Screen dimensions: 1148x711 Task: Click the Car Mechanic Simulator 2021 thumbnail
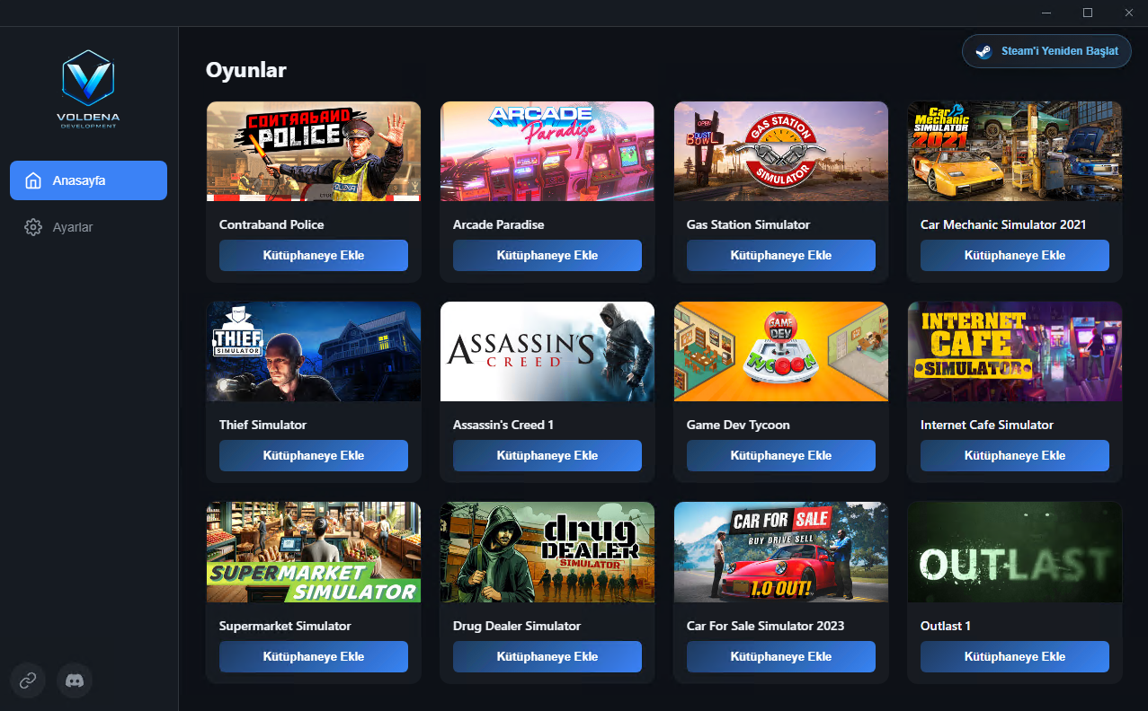coord(1015,151)
